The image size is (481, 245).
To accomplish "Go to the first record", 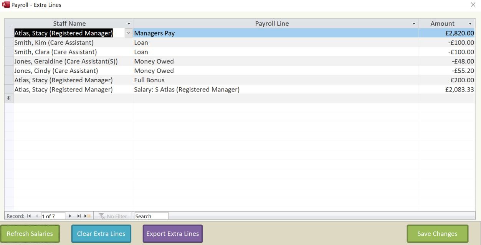I will click(x=30, y=216).
